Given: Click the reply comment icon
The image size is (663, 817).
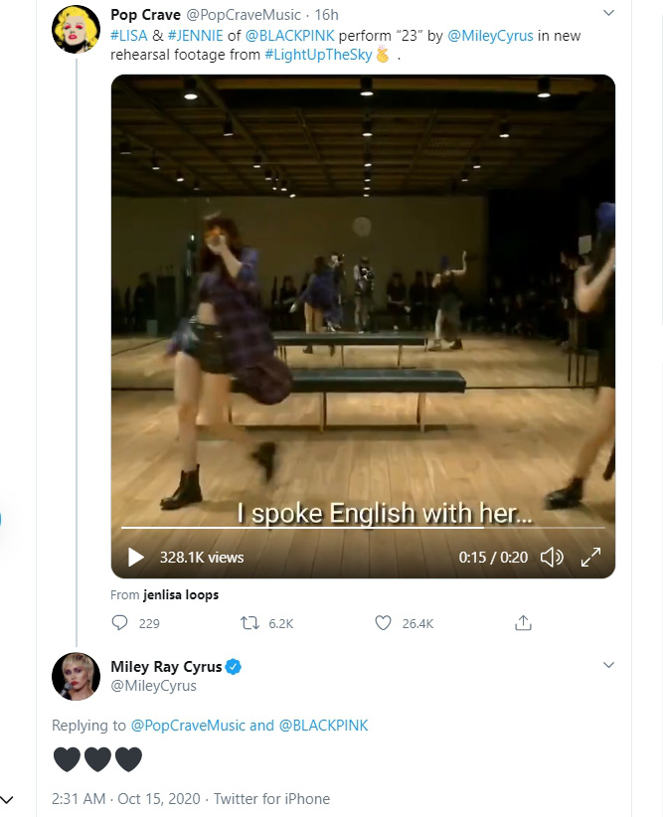Looking at the screenshot, I should coord(120,622).
